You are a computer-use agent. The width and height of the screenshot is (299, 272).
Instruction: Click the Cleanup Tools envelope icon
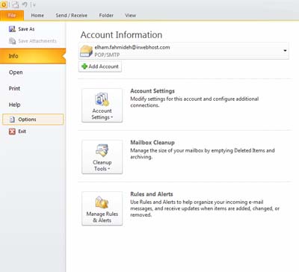(102, 150)
